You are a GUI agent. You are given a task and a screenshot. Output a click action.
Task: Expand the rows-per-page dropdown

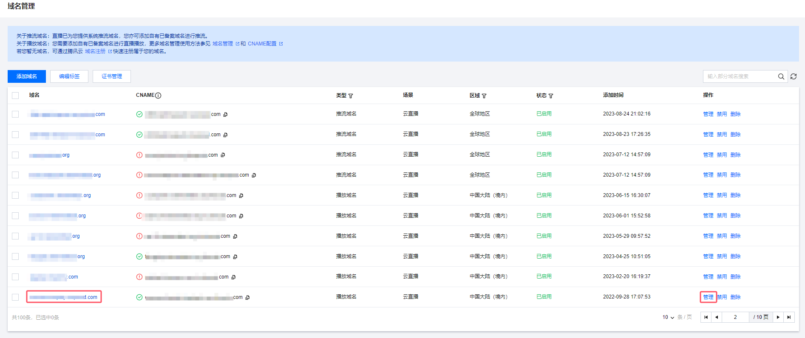pyautogui.click(x=668, y=317)
